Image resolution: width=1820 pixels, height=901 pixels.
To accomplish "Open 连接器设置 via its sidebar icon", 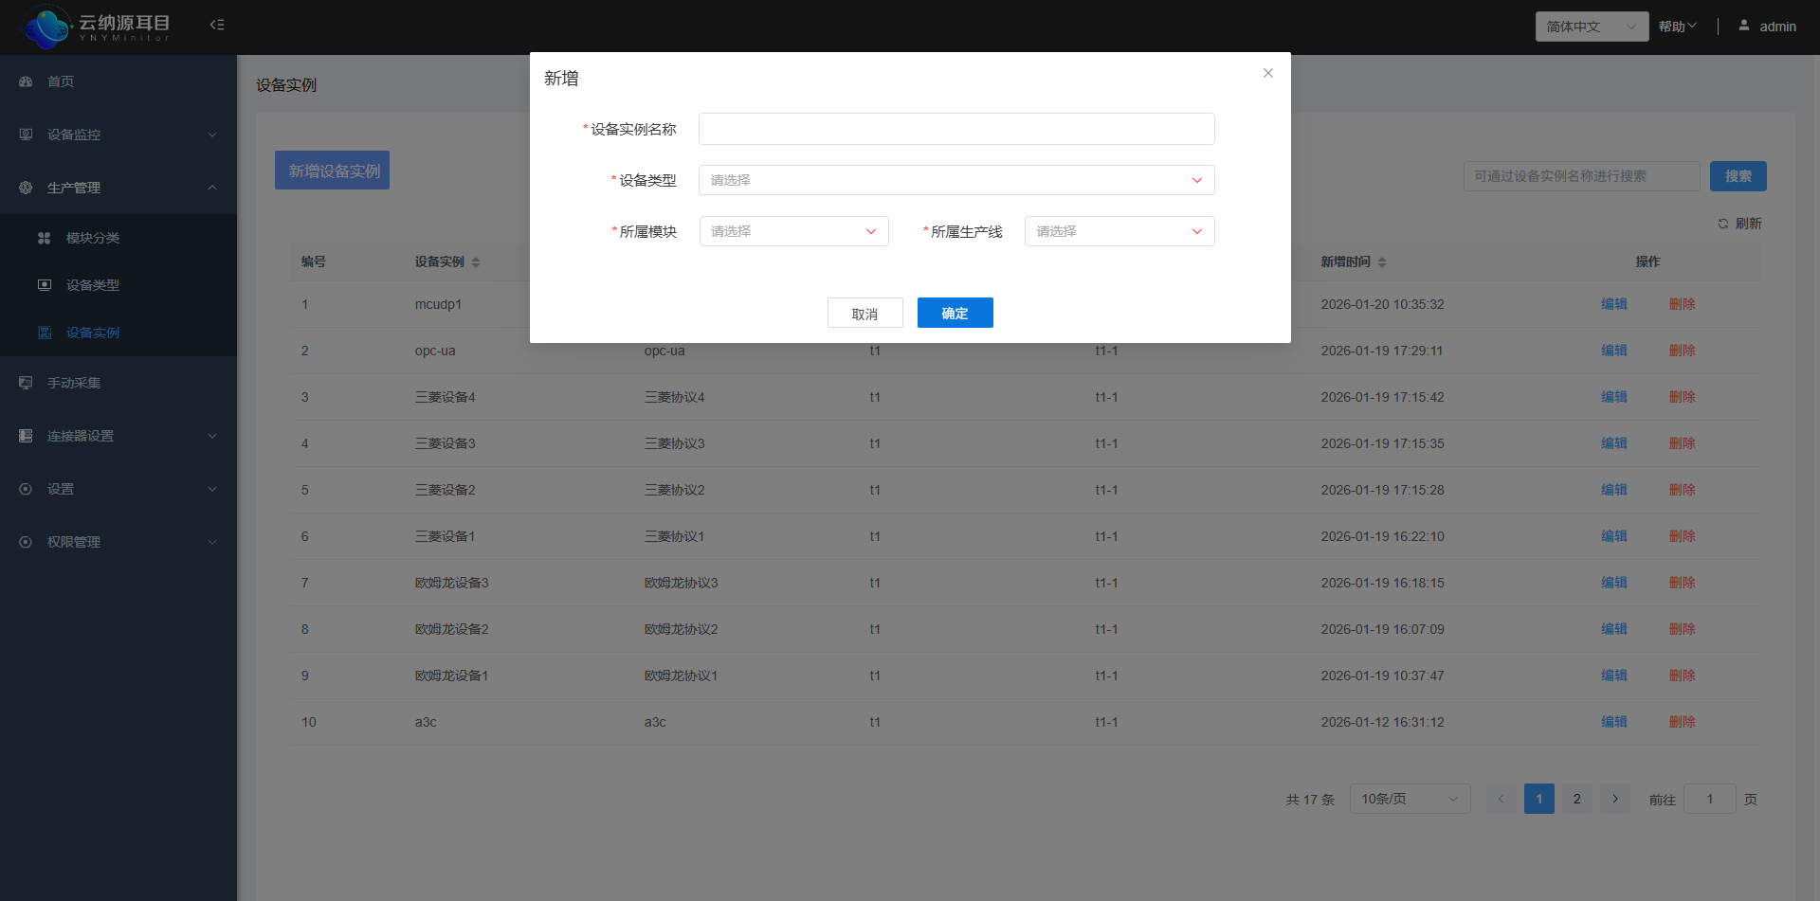I will pyautogui.click(x=25, y=436).
